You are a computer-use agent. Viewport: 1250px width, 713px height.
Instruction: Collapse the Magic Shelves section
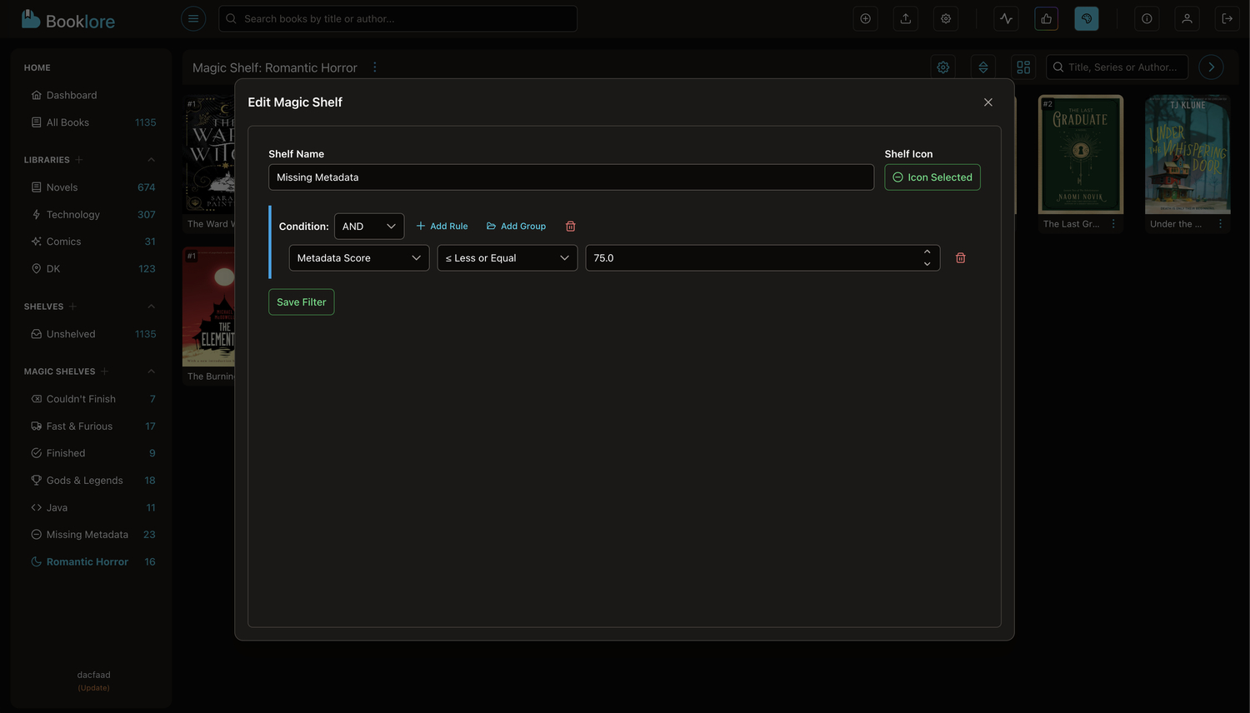(151, 371)
